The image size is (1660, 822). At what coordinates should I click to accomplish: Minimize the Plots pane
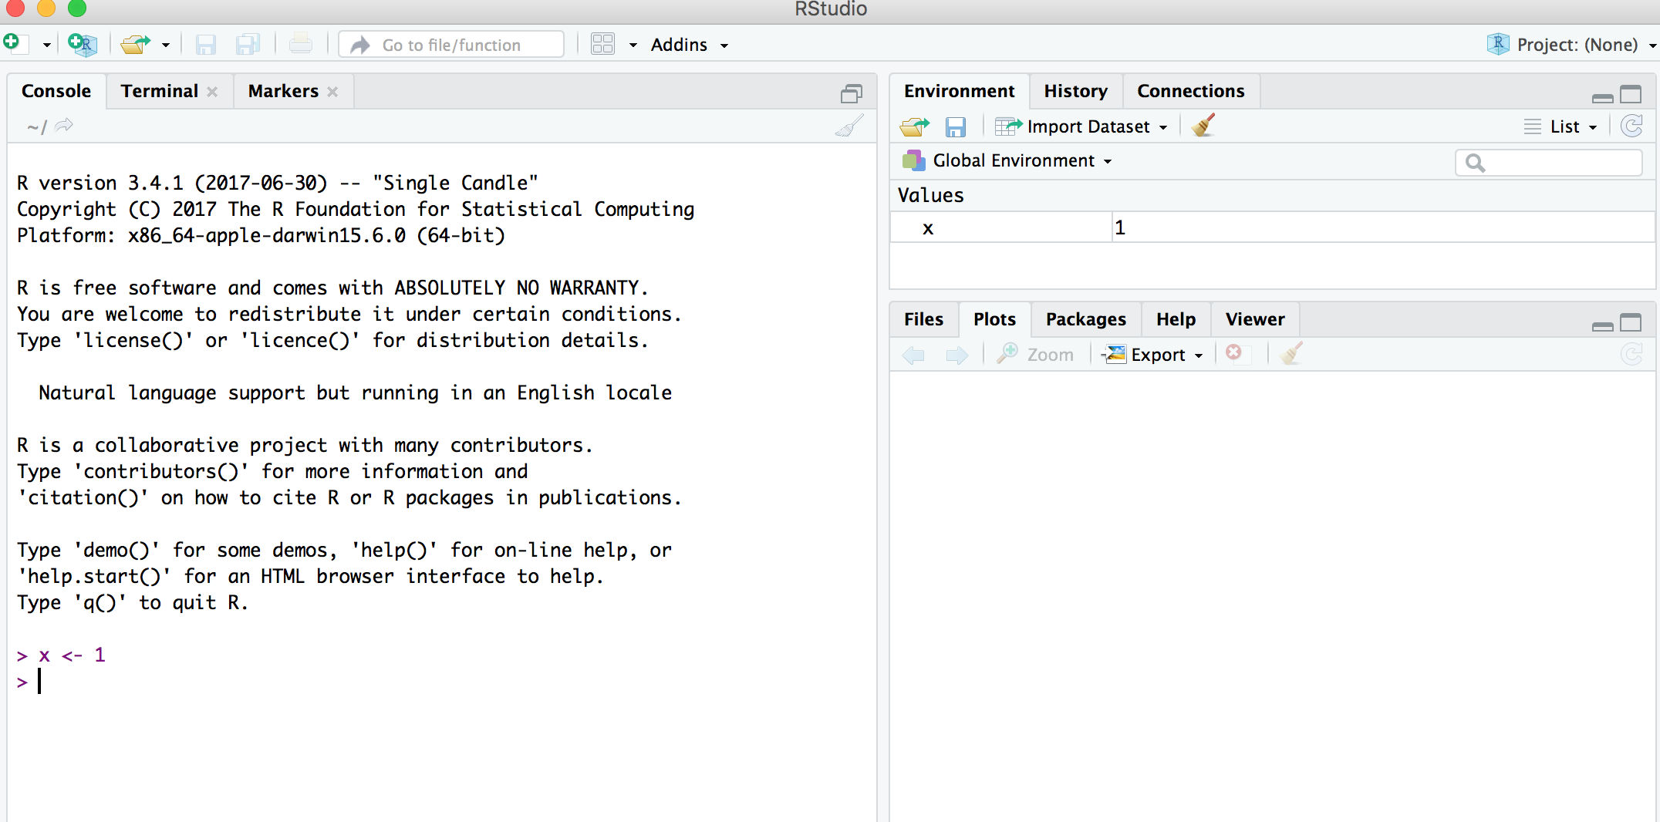[x=1602, y=326]
